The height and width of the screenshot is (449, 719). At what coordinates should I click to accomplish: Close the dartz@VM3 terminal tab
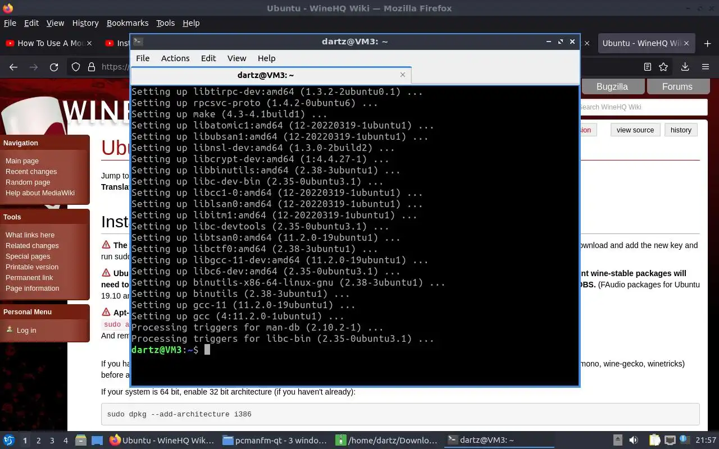(403, 75)
